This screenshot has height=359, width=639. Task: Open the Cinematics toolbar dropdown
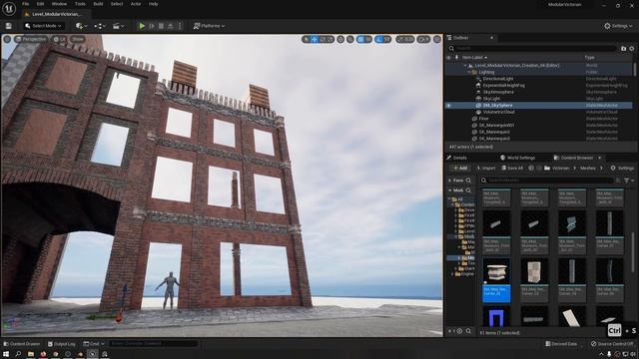[118, 26]
